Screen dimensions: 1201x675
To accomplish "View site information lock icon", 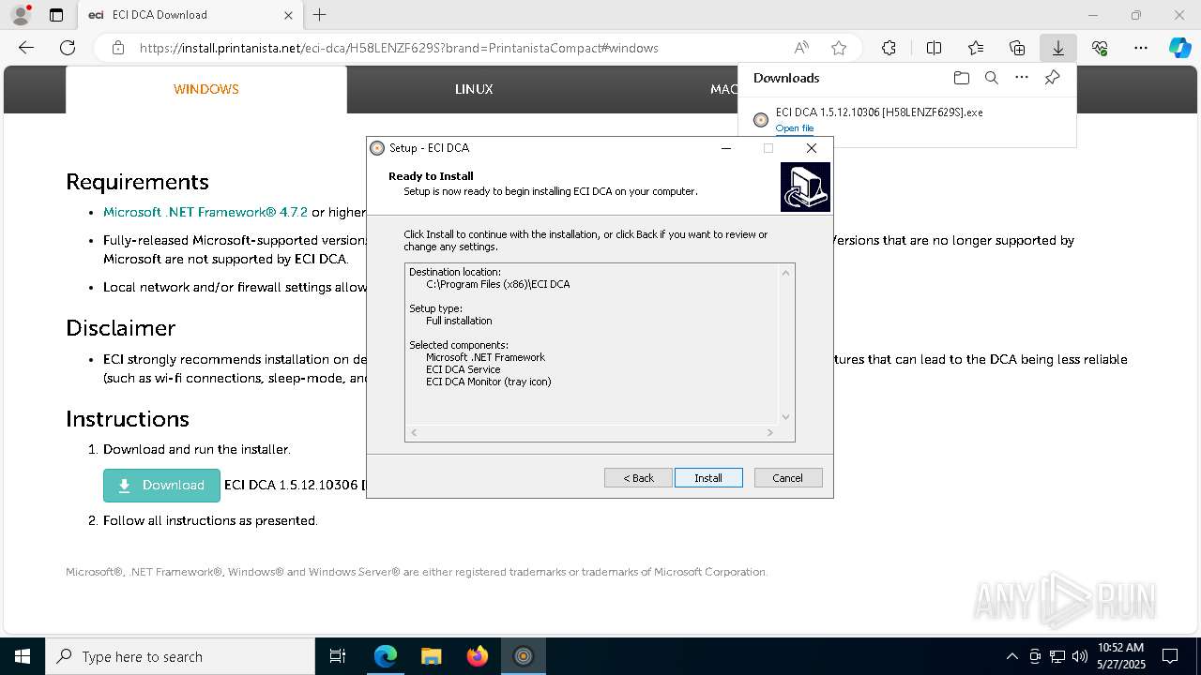I will 118,48.
